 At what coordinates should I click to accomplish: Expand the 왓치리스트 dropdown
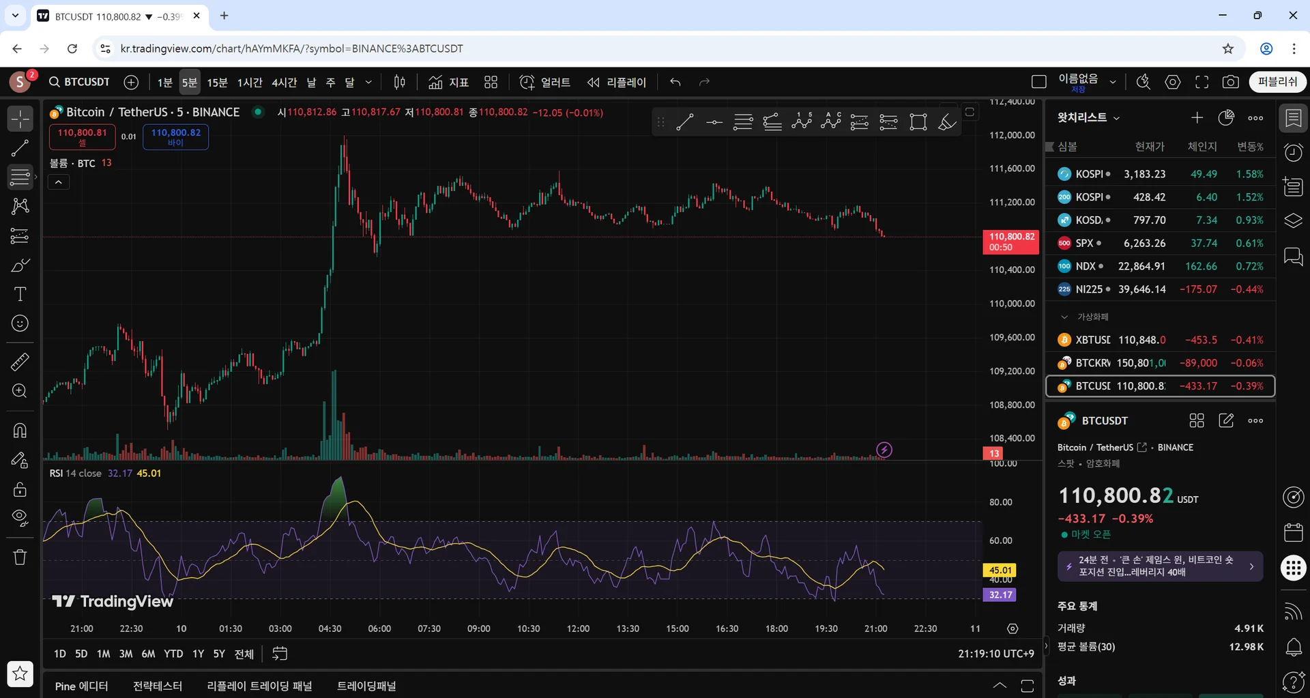[1089, 117]
